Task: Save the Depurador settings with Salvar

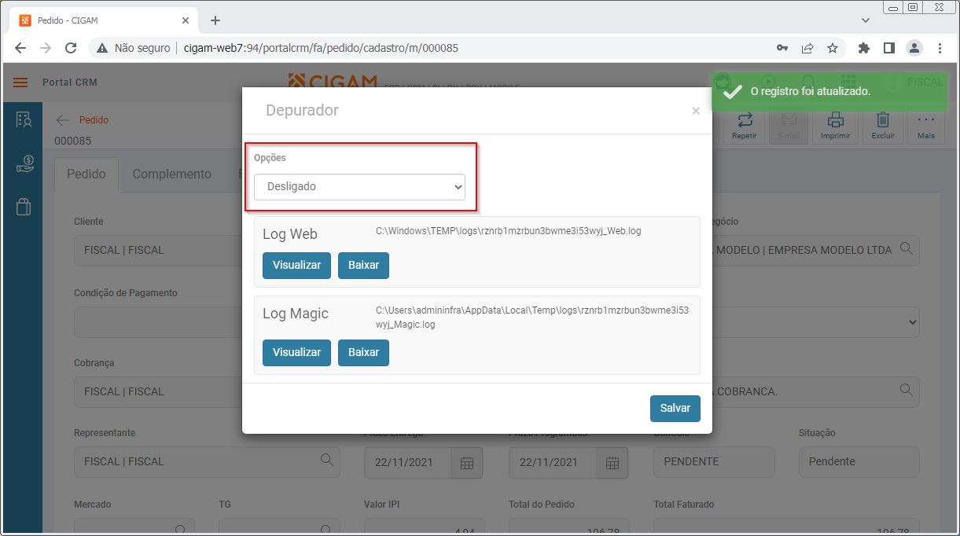Action: (x=675, y=408)
